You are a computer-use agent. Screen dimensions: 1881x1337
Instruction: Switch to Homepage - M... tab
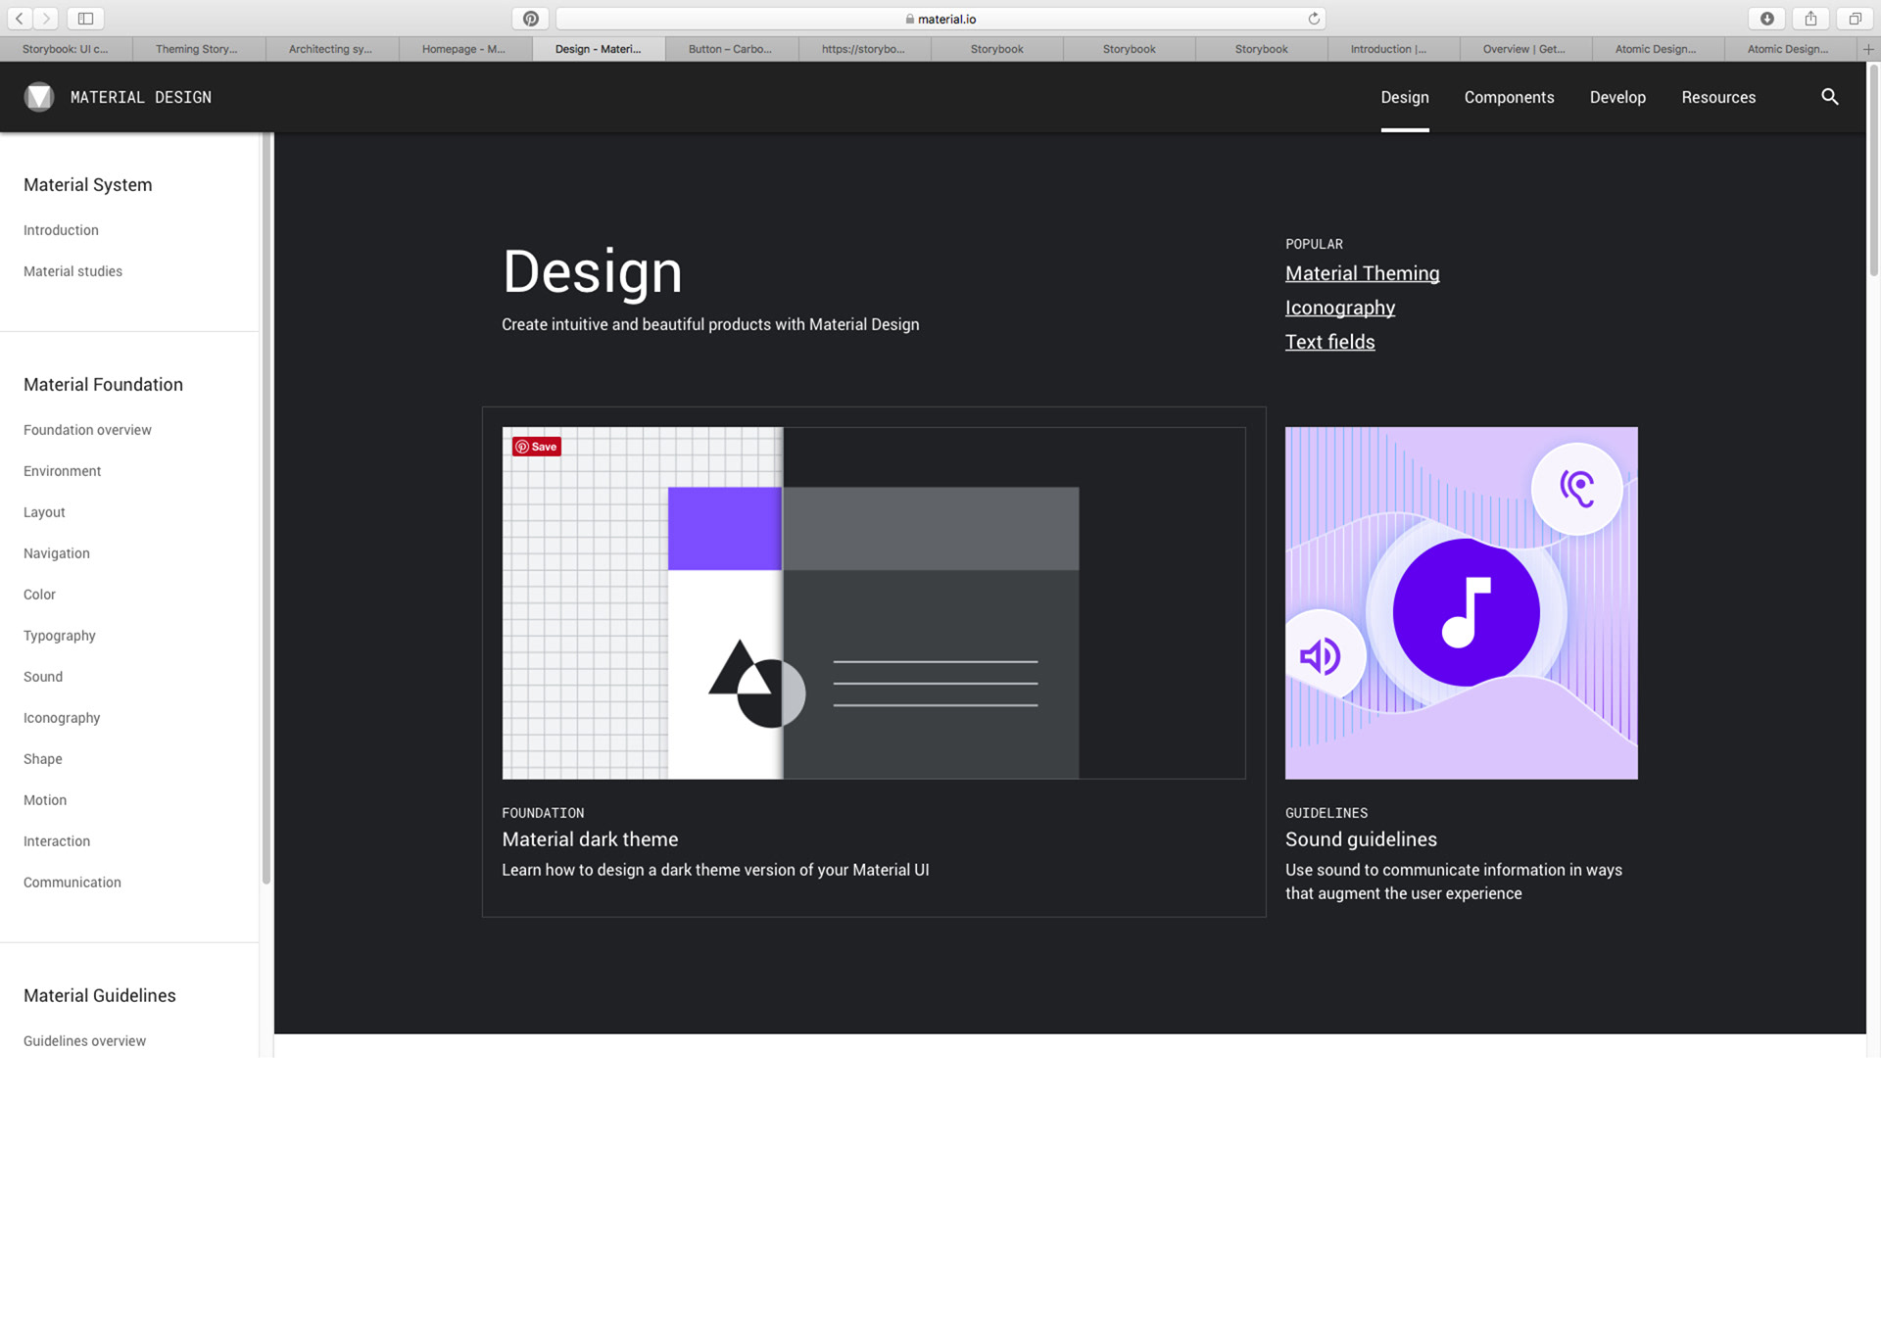click(x=463, y=49)
